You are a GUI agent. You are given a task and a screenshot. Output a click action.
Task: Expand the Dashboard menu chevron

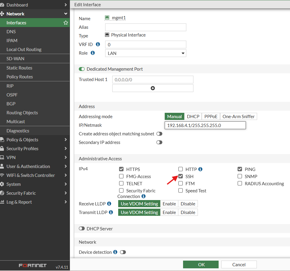click(x=66, y=5)
